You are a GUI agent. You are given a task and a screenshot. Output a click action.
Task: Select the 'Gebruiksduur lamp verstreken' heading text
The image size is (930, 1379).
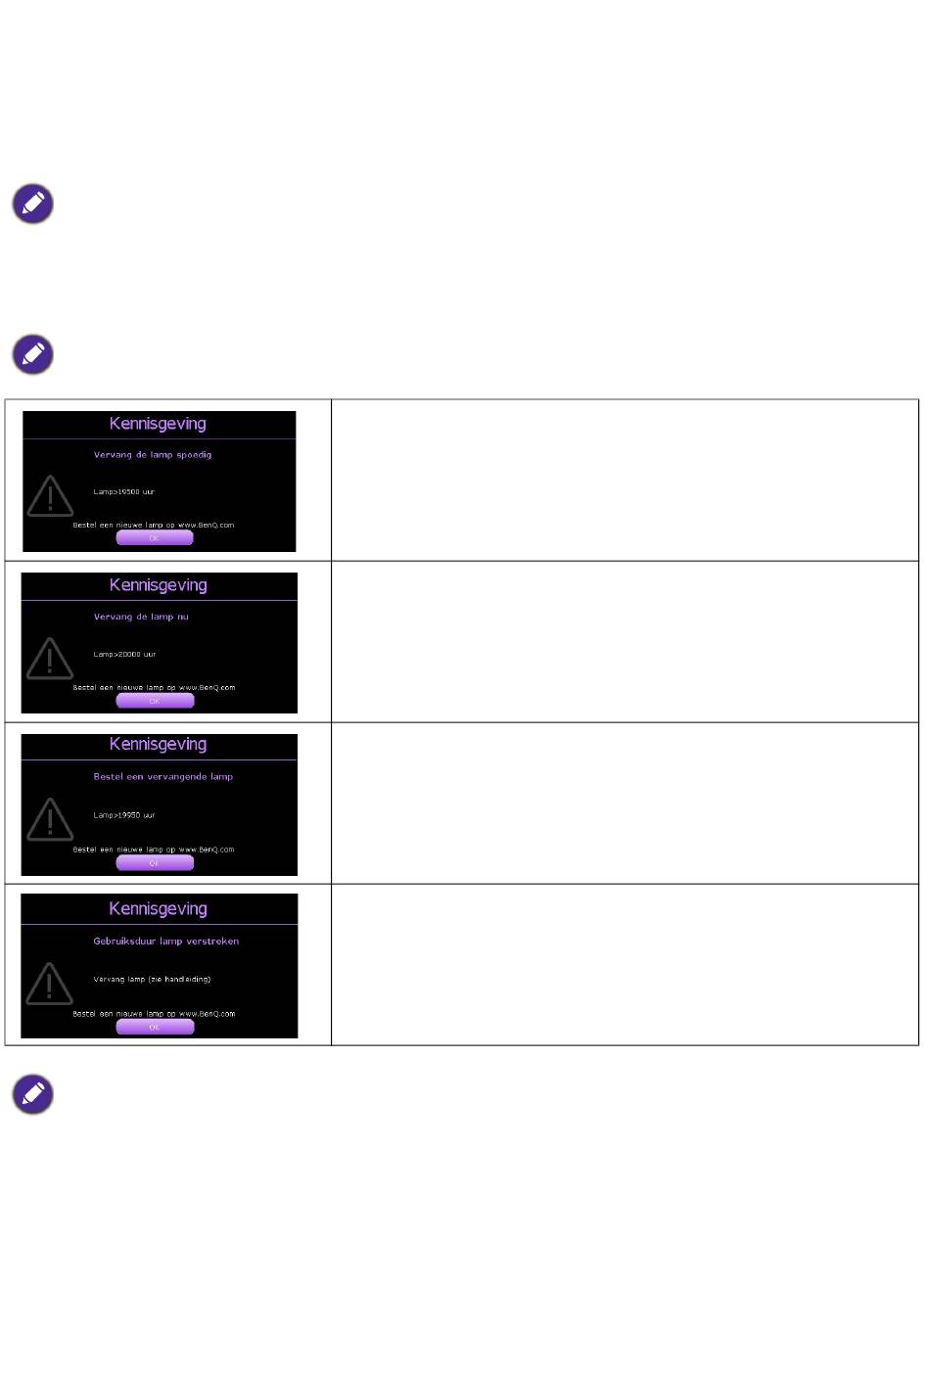click(166, 942)
